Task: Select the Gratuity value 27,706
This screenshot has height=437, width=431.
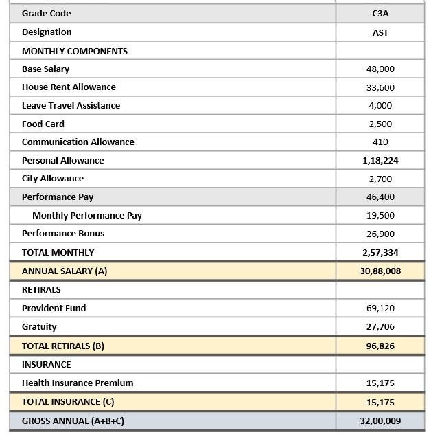Action: point(380,326)
